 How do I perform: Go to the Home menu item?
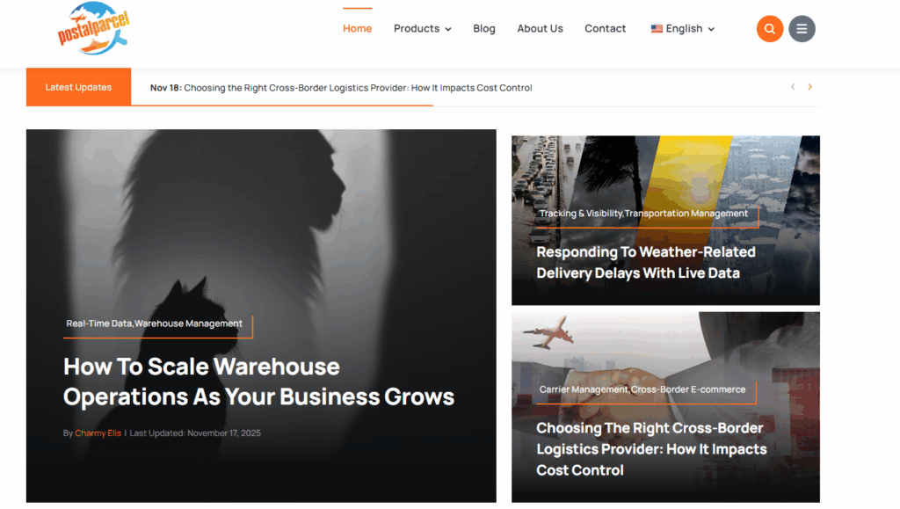(357, 29)
